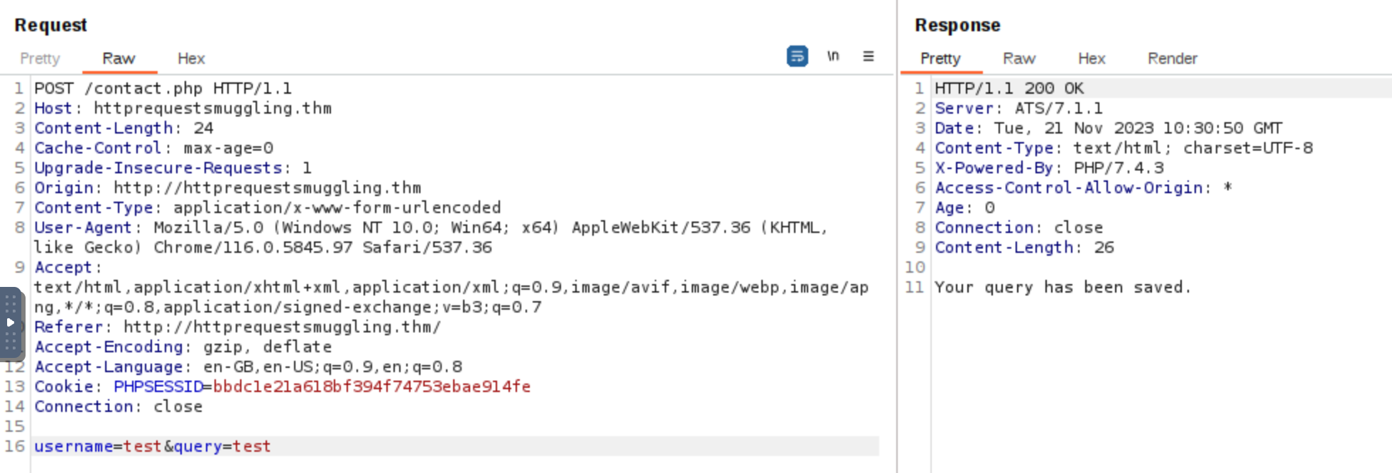Switch Response view to the Raw tab
The width and height of the screenshot is (1392, 473).
1019,59
